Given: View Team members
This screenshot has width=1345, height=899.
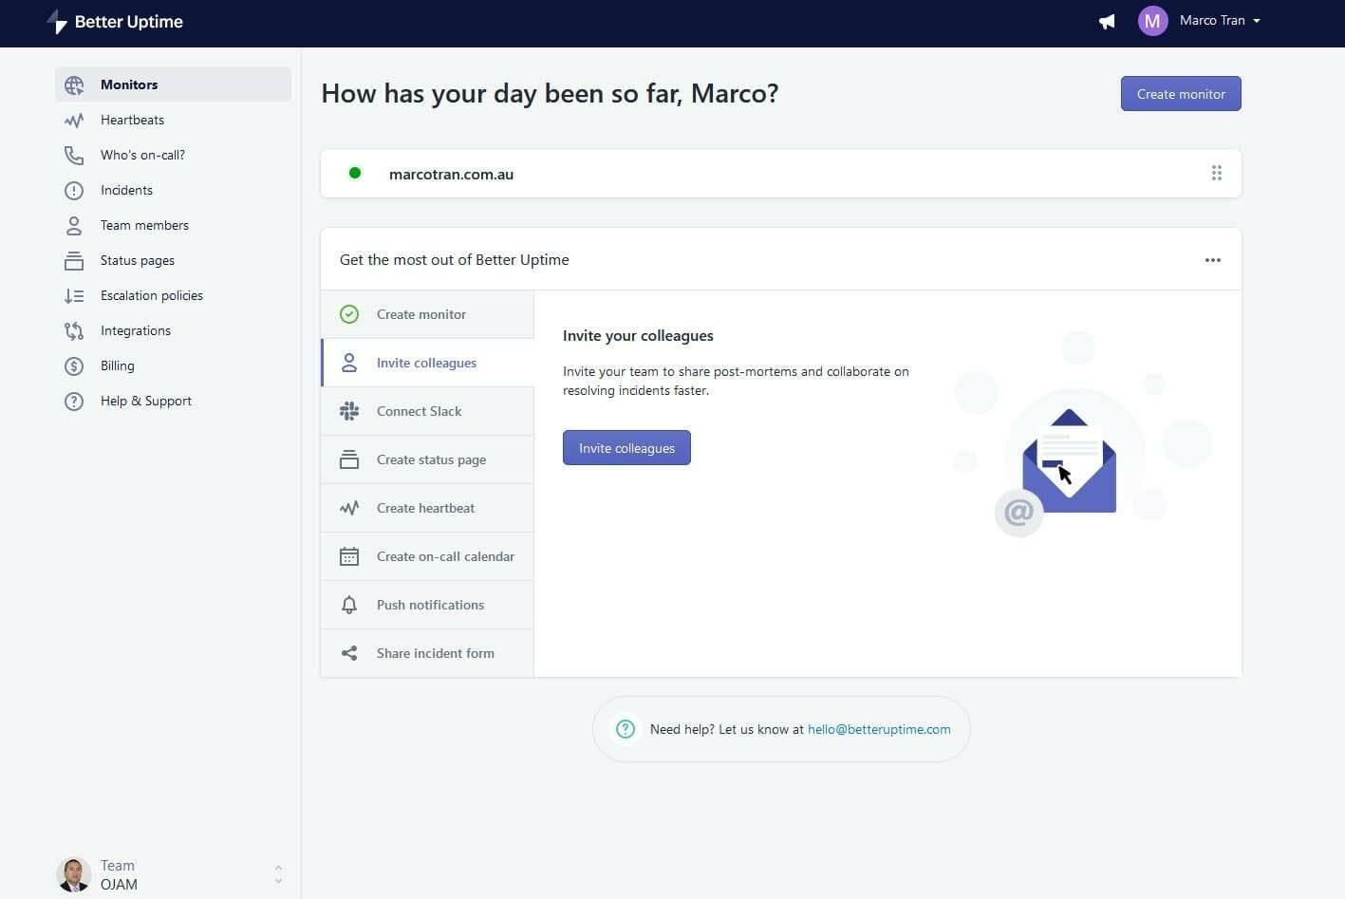Looking at the screenshot, I should [144, 225].
